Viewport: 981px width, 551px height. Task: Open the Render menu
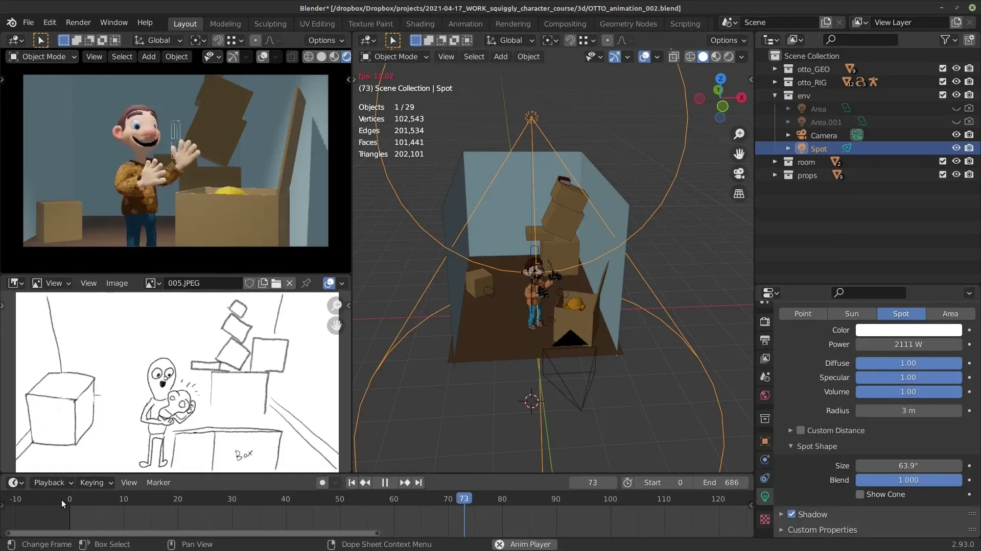pos(78,22)
